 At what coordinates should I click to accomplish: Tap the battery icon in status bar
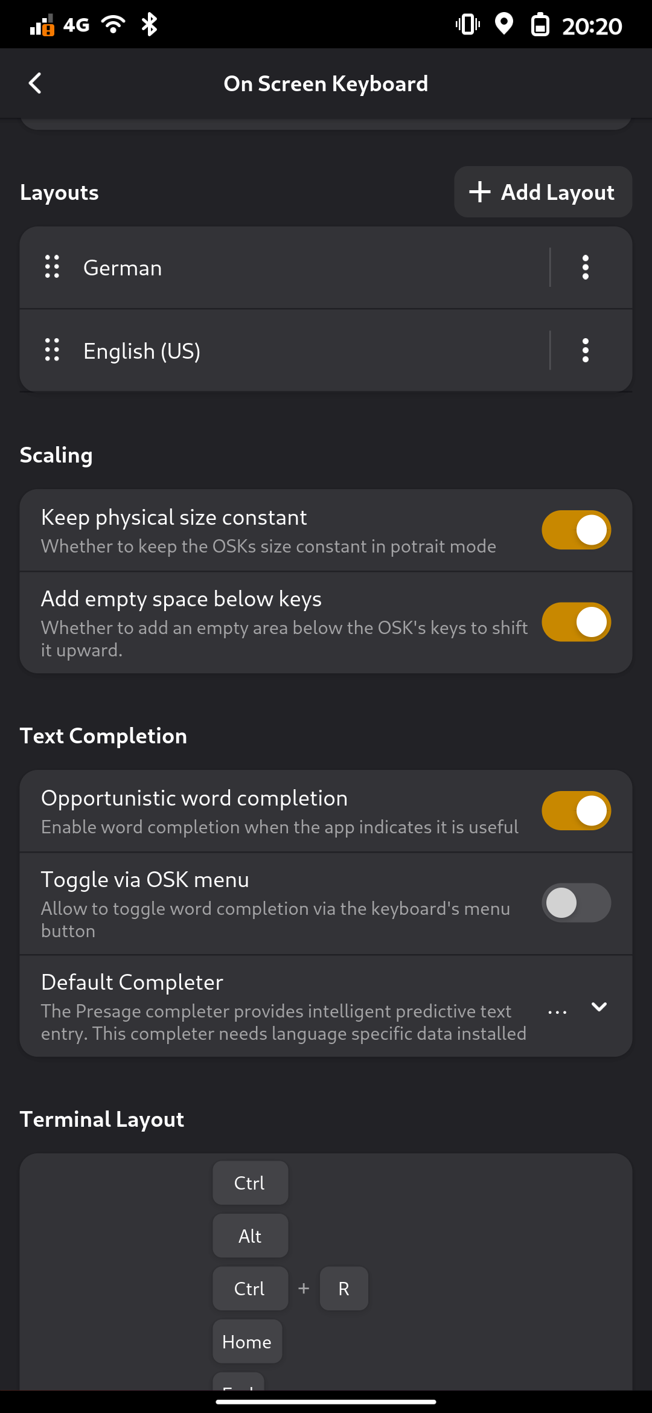coord(540,25)
